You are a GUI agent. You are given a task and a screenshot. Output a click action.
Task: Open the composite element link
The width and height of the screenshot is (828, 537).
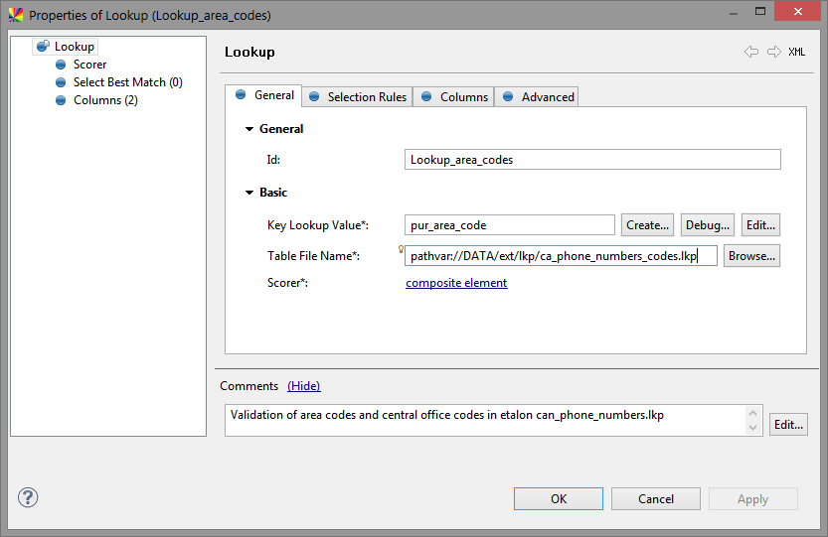click(456, 283)
